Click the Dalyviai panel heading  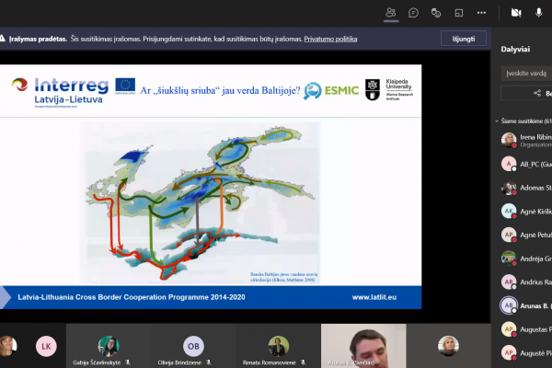(x=515, y=50)
